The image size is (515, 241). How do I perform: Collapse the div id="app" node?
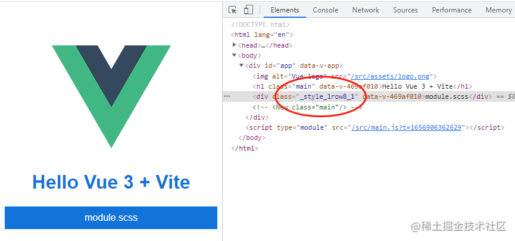(x=241, y=65)
